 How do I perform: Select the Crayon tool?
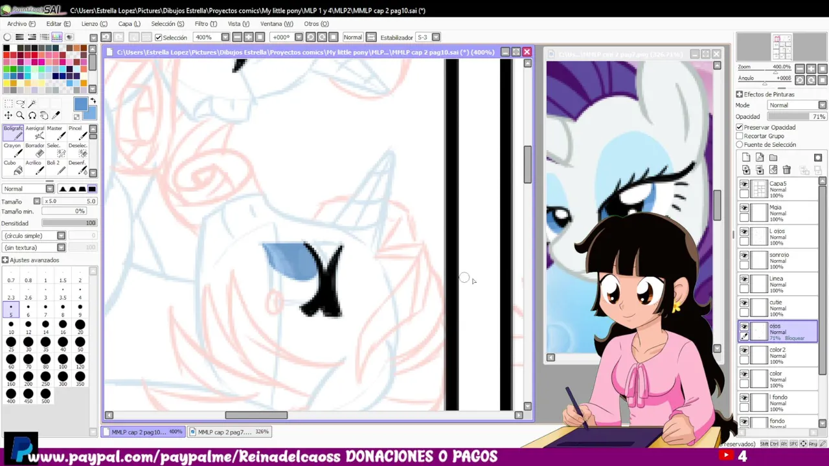click(x=13, y=150)
